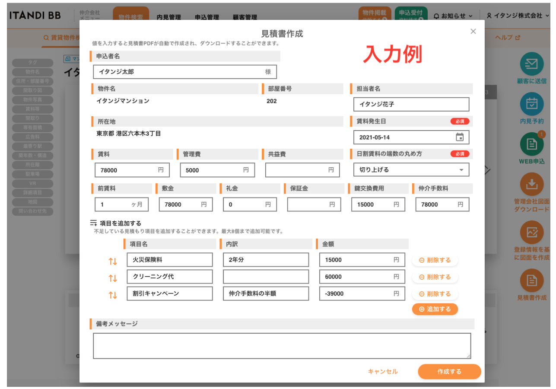The width and height of the screenshot is (556, 389).
Task: Select the 問い合わせ先 tag in left list
Action: 33,211
